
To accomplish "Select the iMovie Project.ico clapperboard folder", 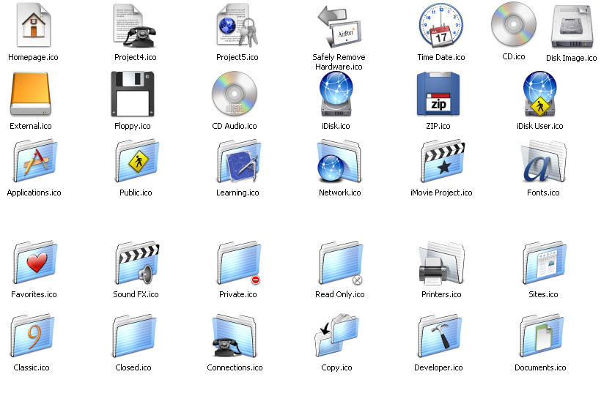I will (443, 160).
